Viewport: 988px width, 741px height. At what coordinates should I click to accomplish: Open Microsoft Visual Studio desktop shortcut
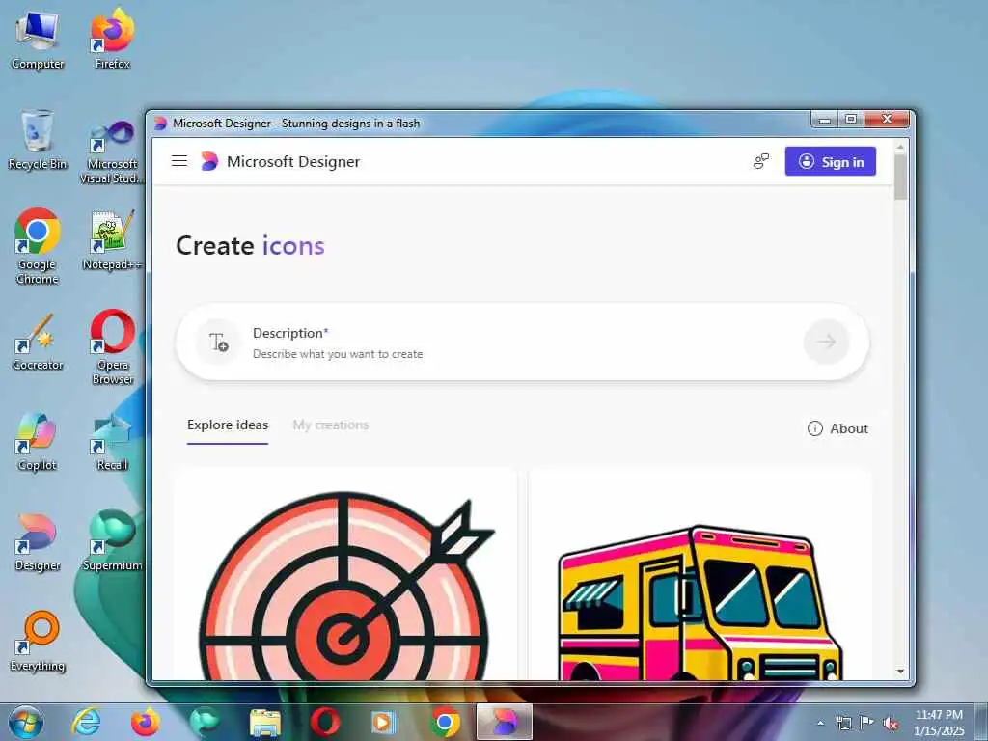(x=112, y=151)
